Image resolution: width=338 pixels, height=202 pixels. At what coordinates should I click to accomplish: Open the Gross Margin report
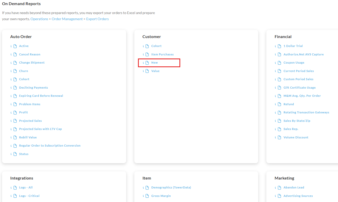161,196
